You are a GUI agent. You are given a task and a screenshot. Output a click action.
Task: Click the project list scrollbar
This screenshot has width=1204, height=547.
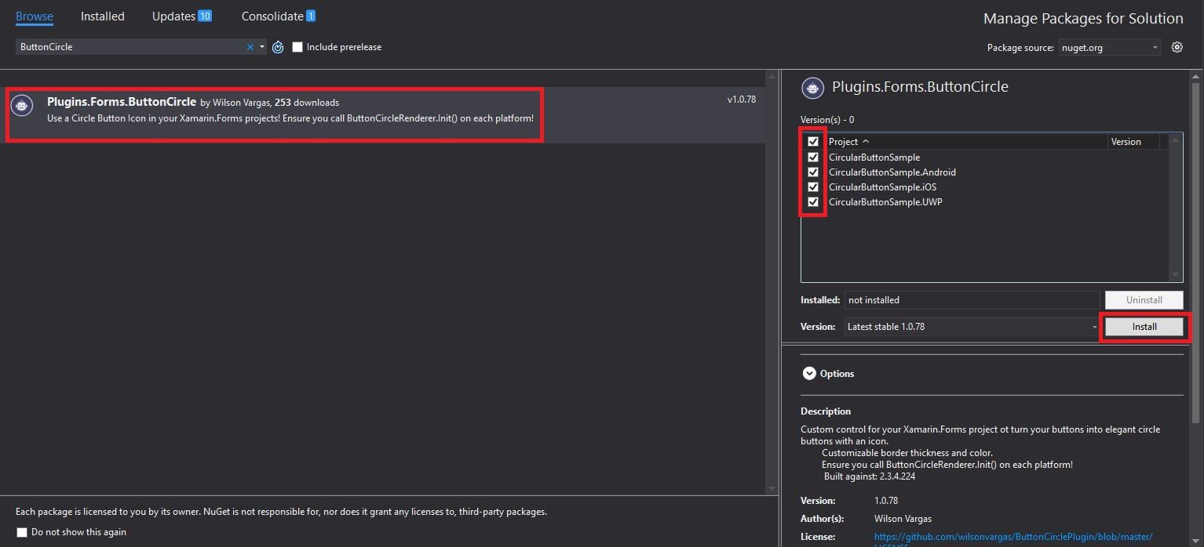(x=1176, y=208)
